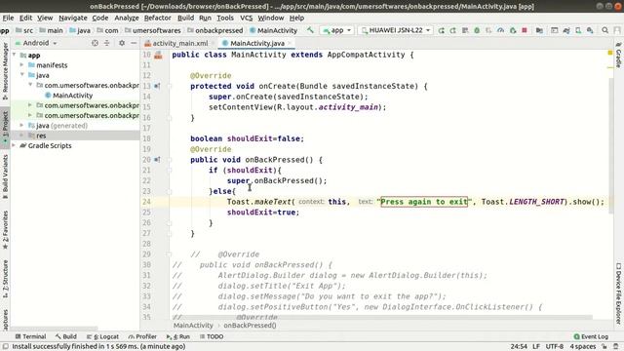Screen dimensions: 624x351
Task: Open the VCS menu
Action: [246, 18]
